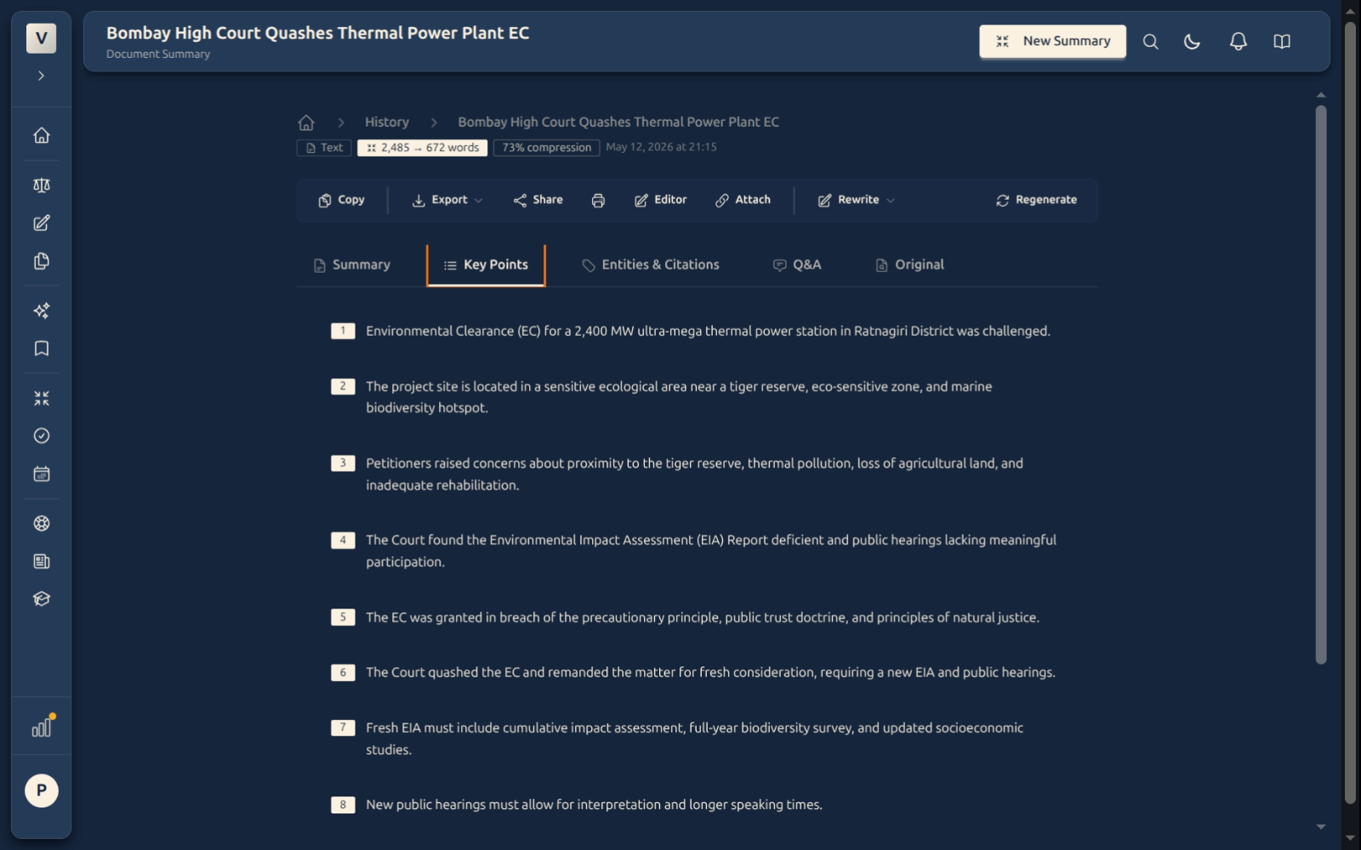Open the bookmark icon in the sidebar
This screenshot has height=850, width=1361.
(x=41, y=348)
